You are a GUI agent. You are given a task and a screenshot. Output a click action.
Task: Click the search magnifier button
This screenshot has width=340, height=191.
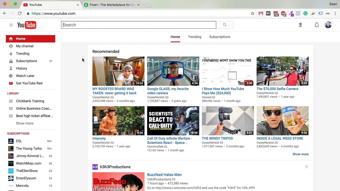[225, 25]
